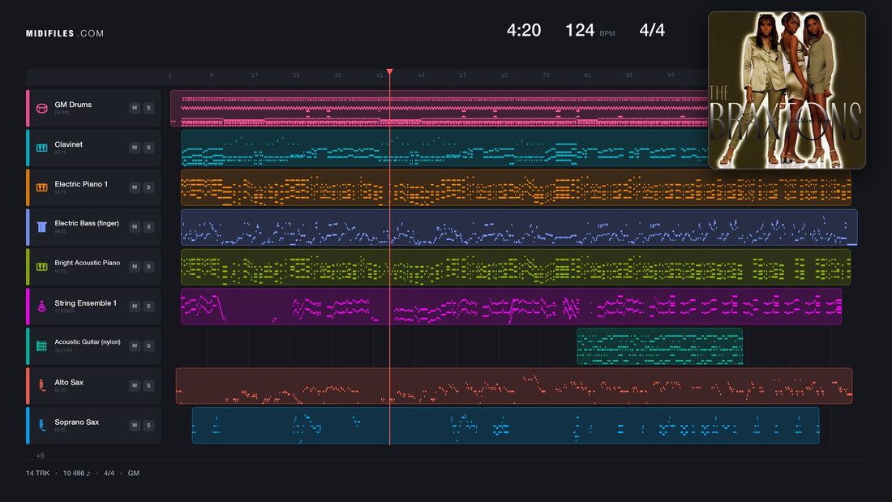Viewport: 892px width, 502px height.
Task: Solo the Acoustic Guitar (nylon) track
Action: (x=148, y=345)
